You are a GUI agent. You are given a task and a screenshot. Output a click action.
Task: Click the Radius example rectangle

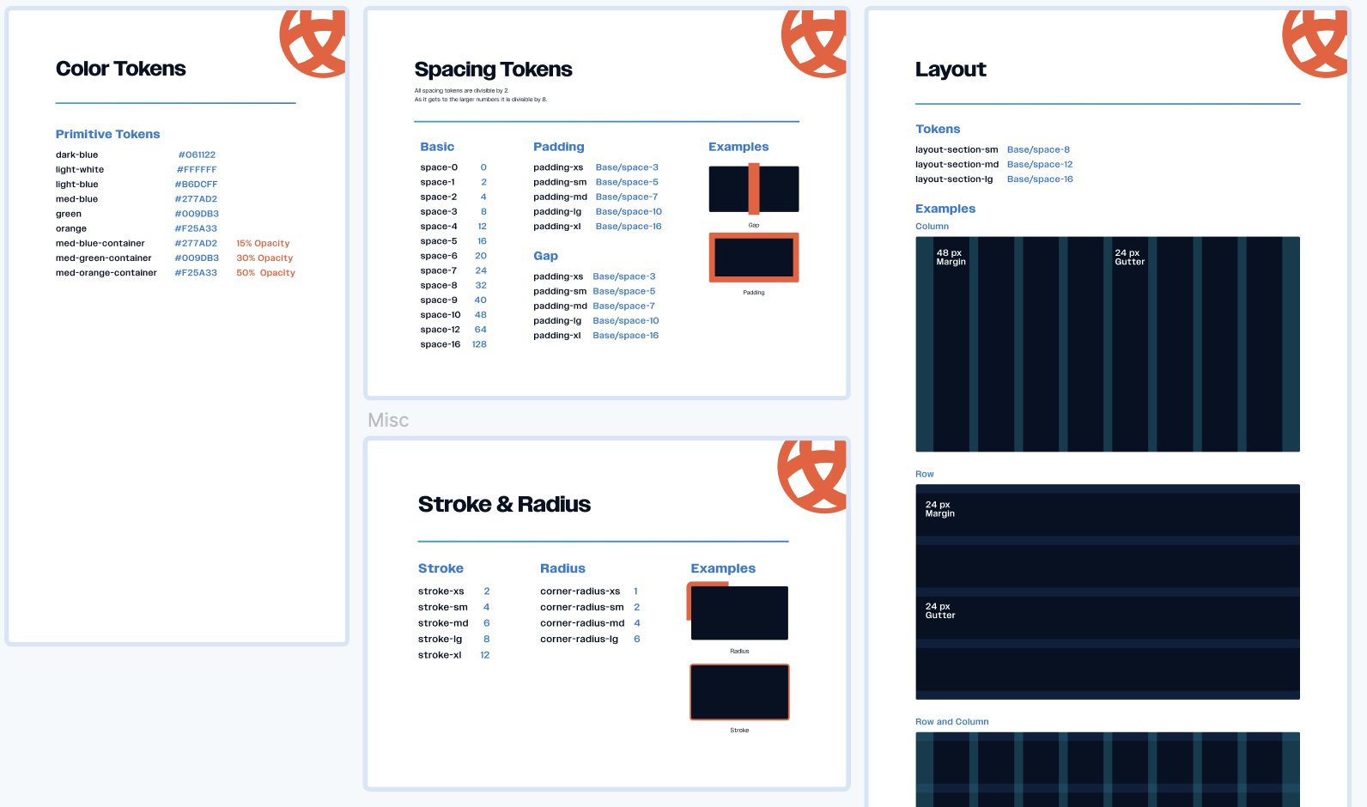738,612
